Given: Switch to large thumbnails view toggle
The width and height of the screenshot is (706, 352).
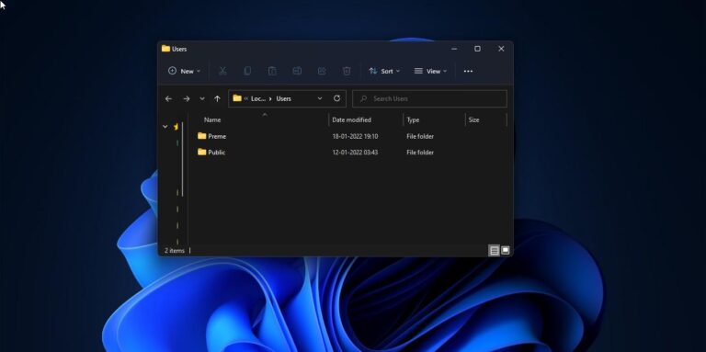Looking at the screenshot, I should 506,250.
